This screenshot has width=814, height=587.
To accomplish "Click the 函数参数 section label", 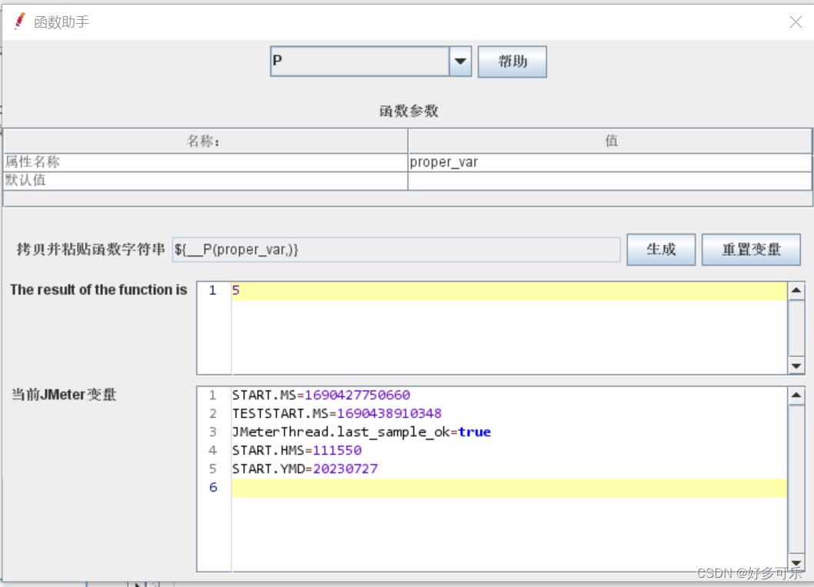I will pos(409,111).
